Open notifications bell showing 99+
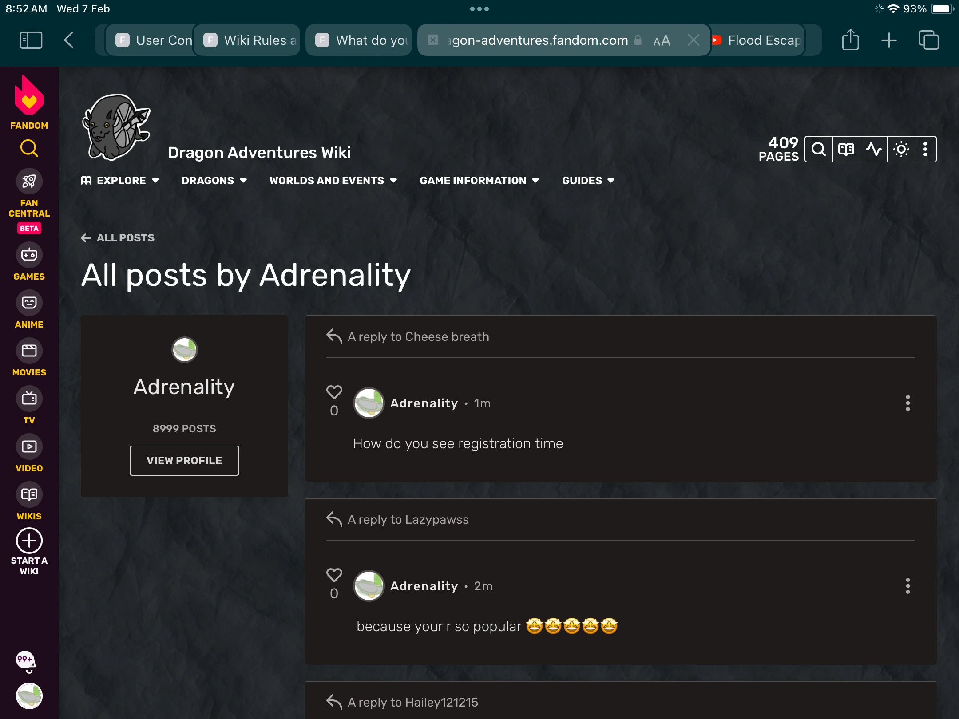 27,661
